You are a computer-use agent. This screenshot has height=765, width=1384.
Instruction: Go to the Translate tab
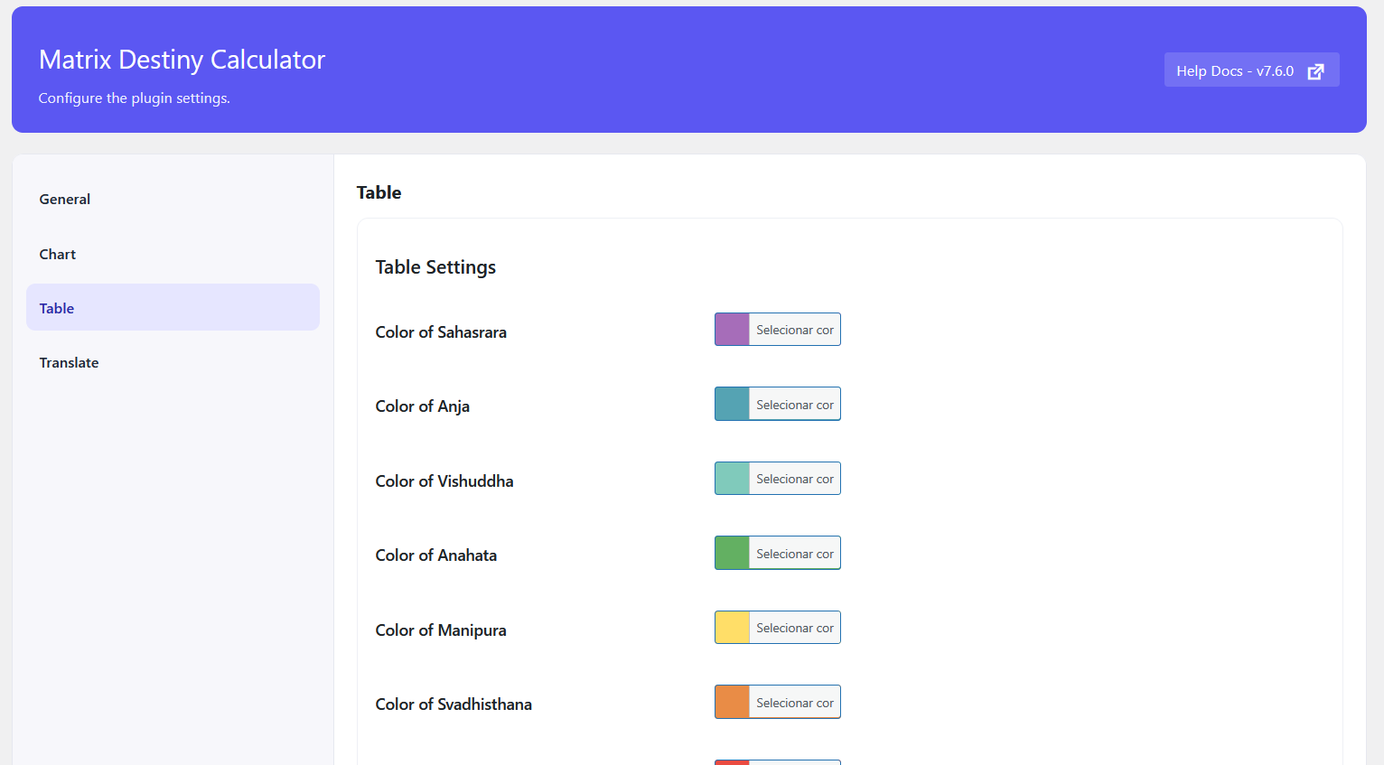point(69,363)
